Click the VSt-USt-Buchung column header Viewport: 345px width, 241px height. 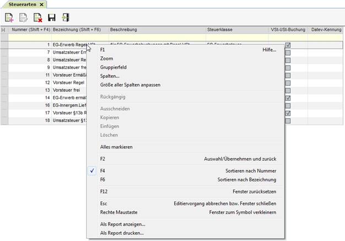pos(288,30)
